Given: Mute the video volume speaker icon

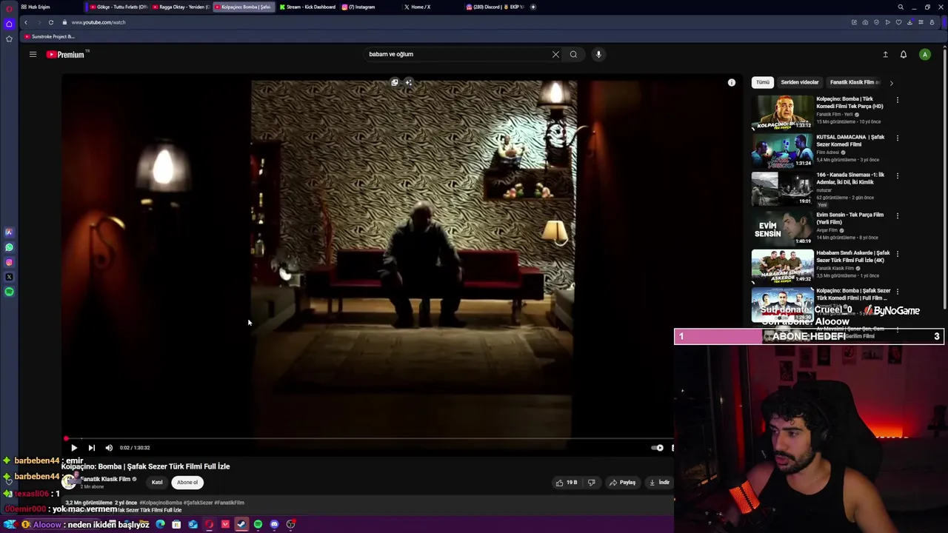Looking at the screenshot, I should tap(109, 447).
